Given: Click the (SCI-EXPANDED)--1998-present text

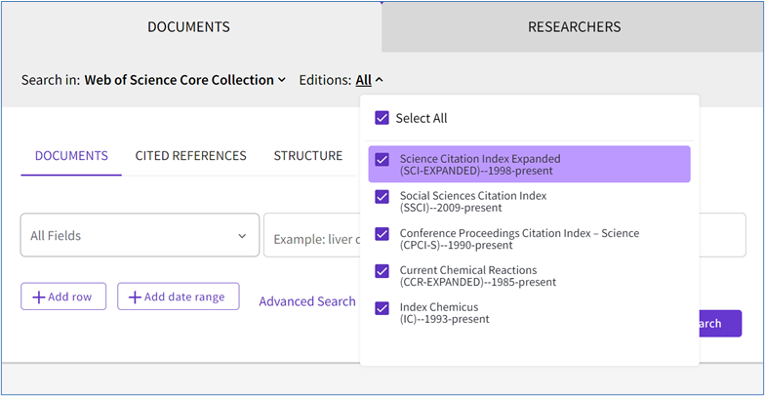Looking at the screenshot, I should pyautogui.click(x=476, y=172).
